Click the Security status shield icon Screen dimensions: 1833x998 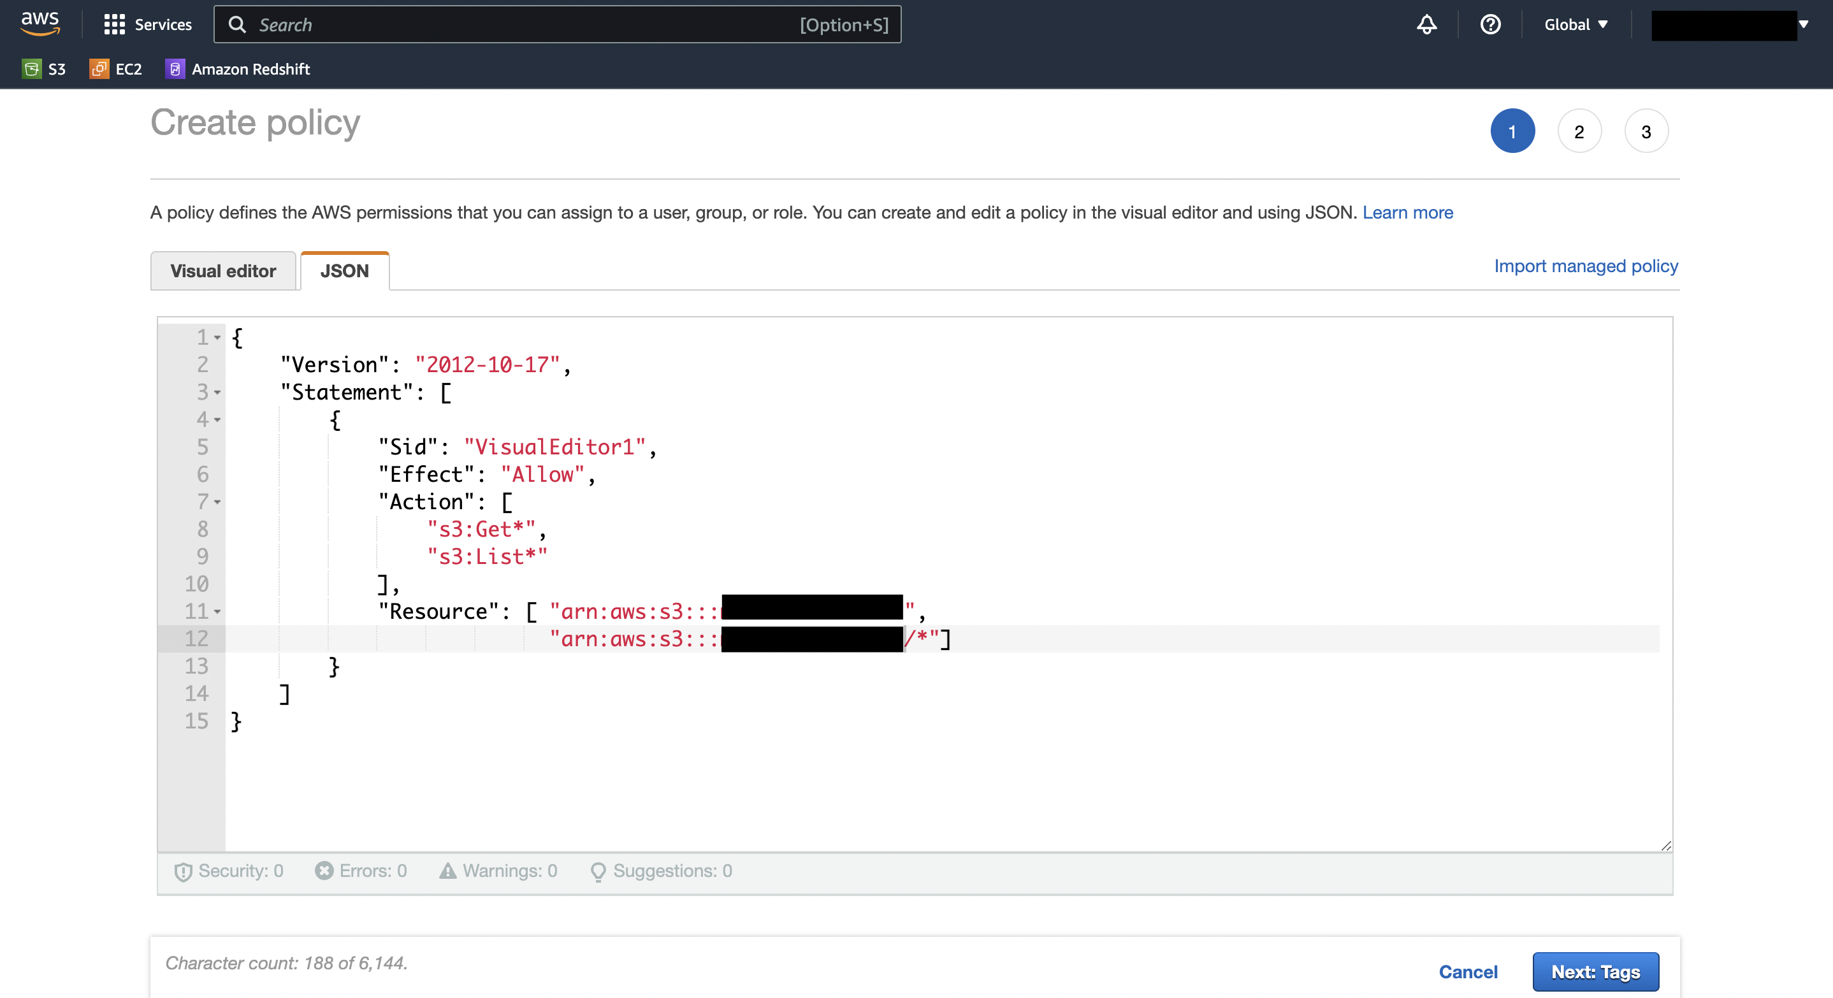coord(183,871)
